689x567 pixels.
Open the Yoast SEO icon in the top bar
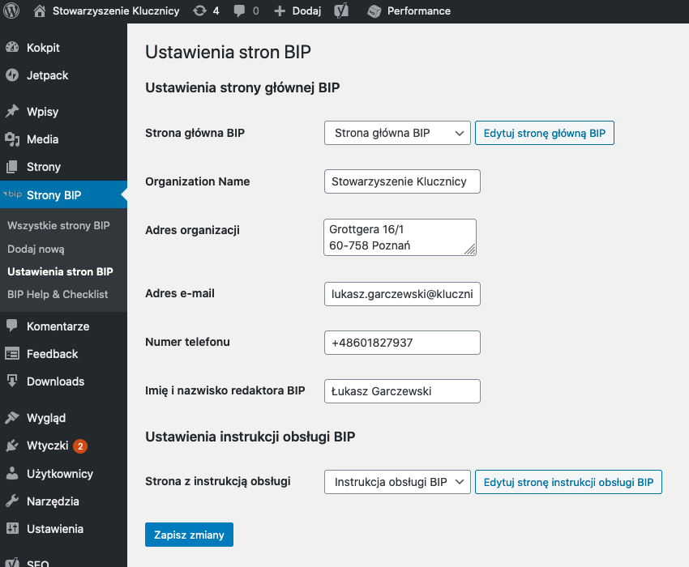click(x=342, y=11)
